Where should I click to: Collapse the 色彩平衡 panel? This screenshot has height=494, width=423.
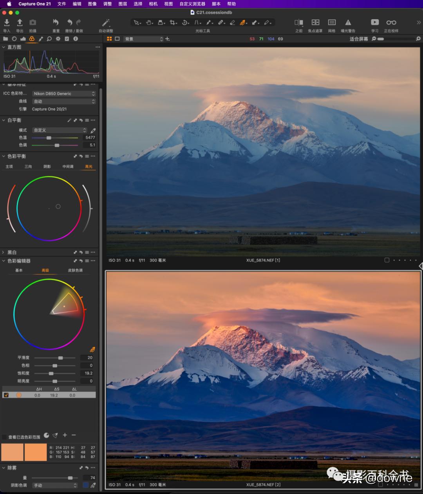tap(4, 156)
